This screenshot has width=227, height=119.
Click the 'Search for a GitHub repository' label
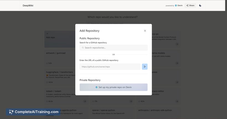click(93, 43)
